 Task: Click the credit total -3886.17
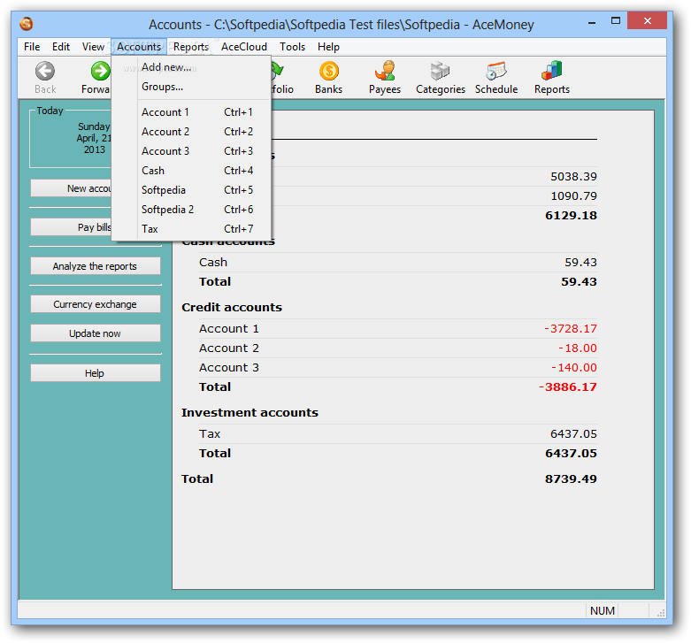(568, 387)
